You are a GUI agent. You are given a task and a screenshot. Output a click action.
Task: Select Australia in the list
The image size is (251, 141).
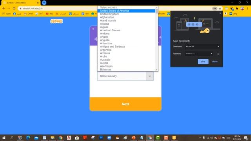coord(126,60)
